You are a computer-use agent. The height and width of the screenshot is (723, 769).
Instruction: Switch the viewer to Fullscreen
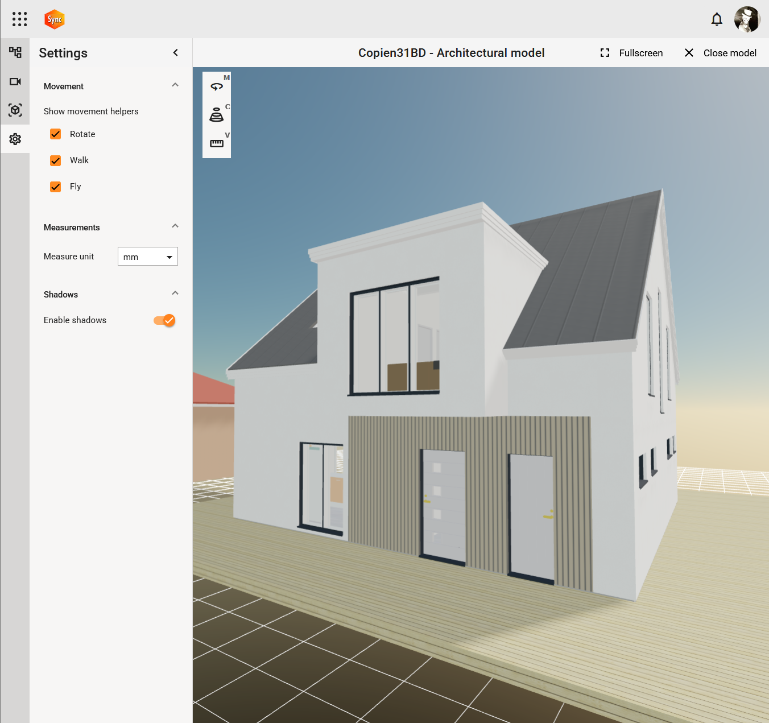[x=631, y=53]
